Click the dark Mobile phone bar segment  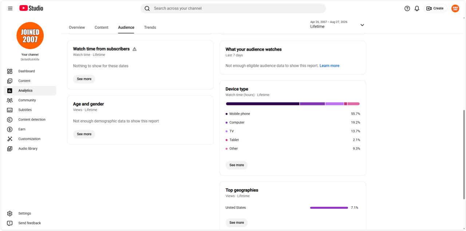(x=262, y=104)
